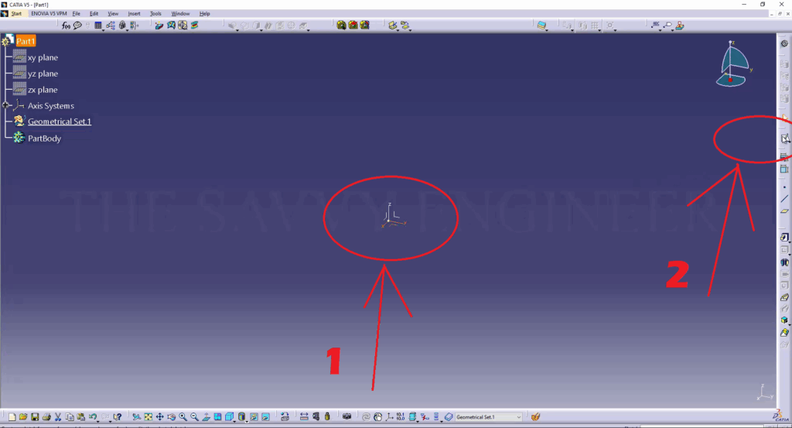Open the File menu
The height and width of the screenshot is (428, 792).
tap(77, 14)
